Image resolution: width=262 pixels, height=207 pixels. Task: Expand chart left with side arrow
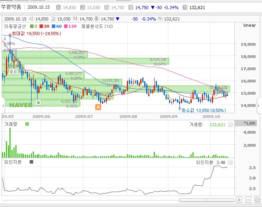click(3, 106)
